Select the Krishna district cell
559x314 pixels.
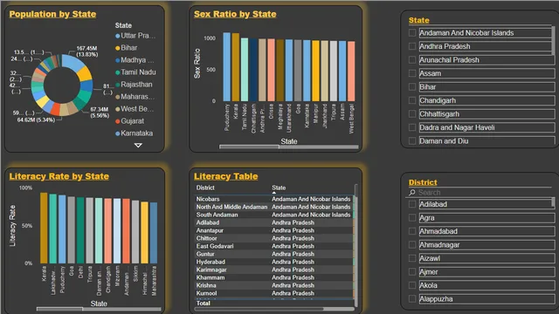pos(206,285)
